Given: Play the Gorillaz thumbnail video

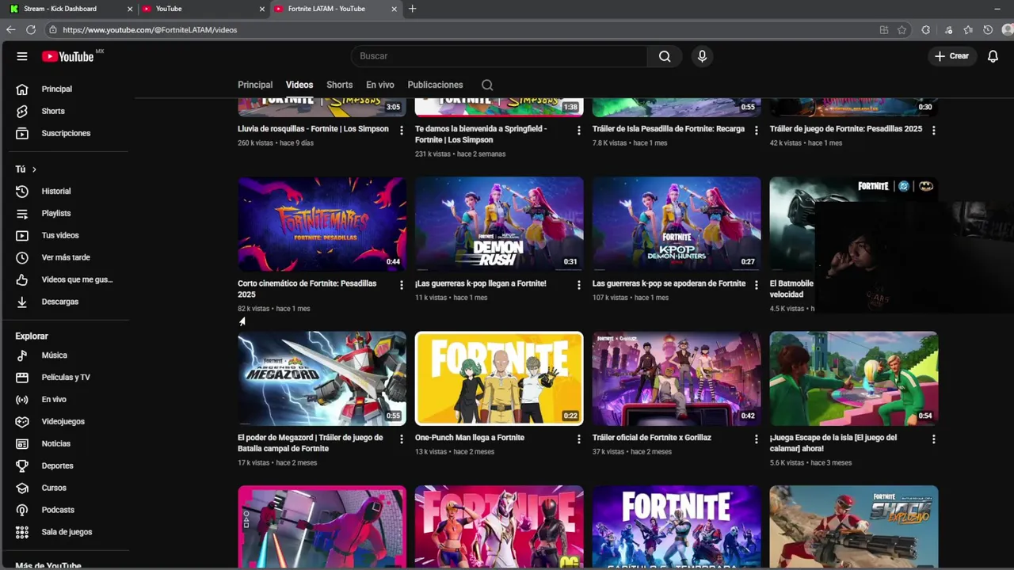Looking at the screenshot, I should tap(677, 378).
